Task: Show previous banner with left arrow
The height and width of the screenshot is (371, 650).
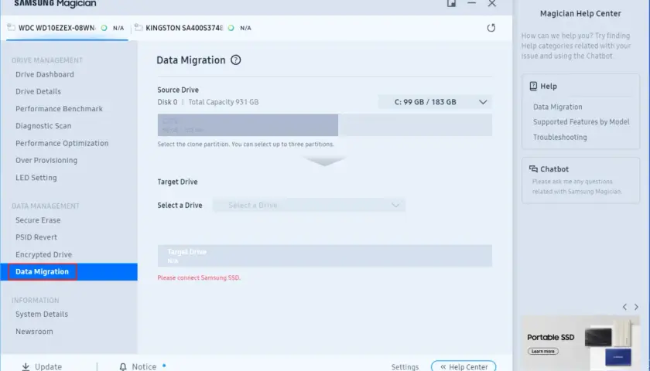Action: click(x=624, y=307)
